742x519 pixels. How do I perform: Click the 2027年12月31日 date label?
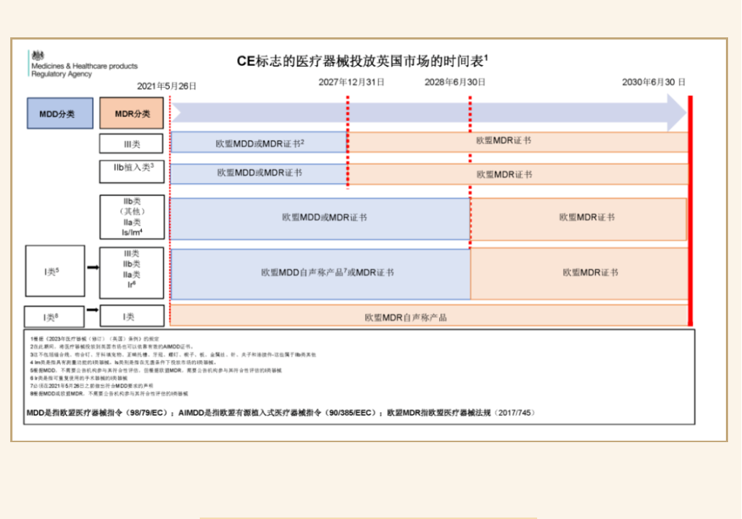pos(351,82)
